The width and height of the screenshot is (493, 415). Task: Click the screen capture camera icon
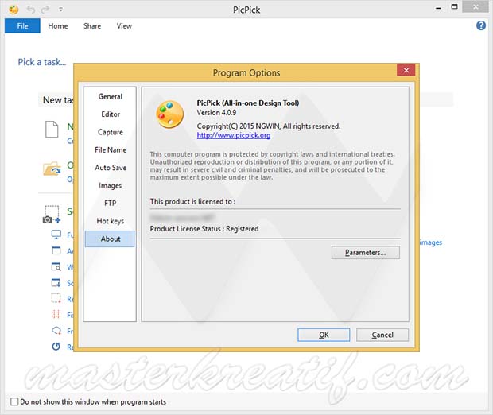pos(52,215)
